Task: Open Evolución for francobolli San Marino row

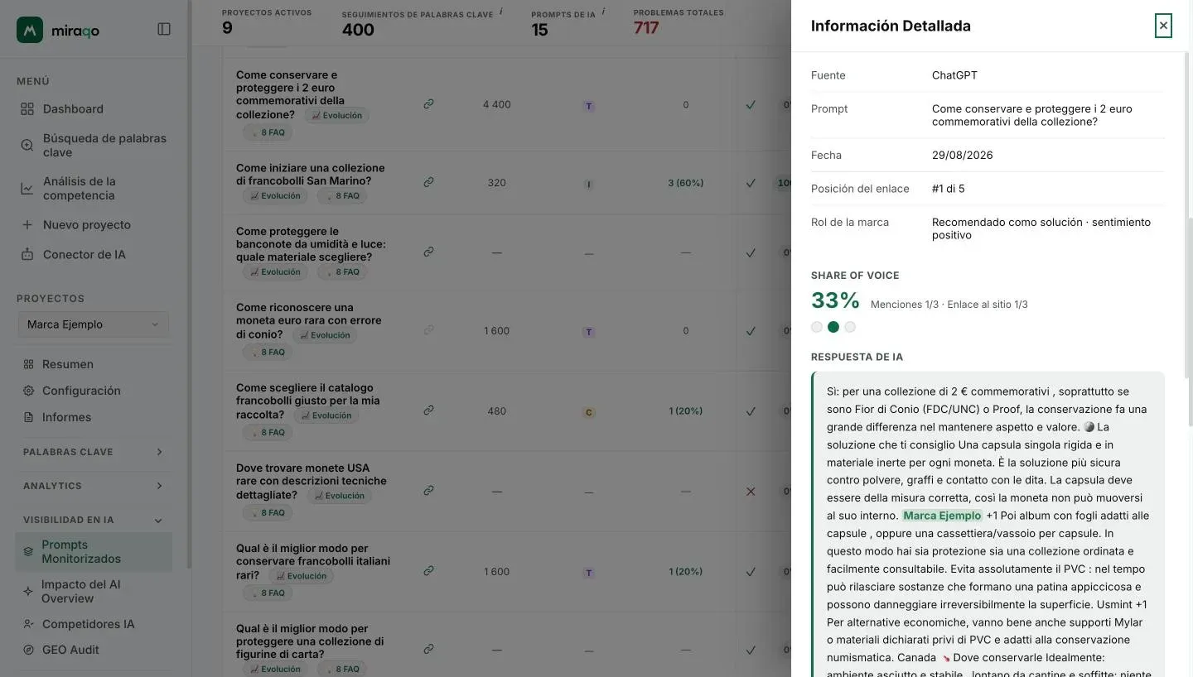Action: click(x=275, y=196)
